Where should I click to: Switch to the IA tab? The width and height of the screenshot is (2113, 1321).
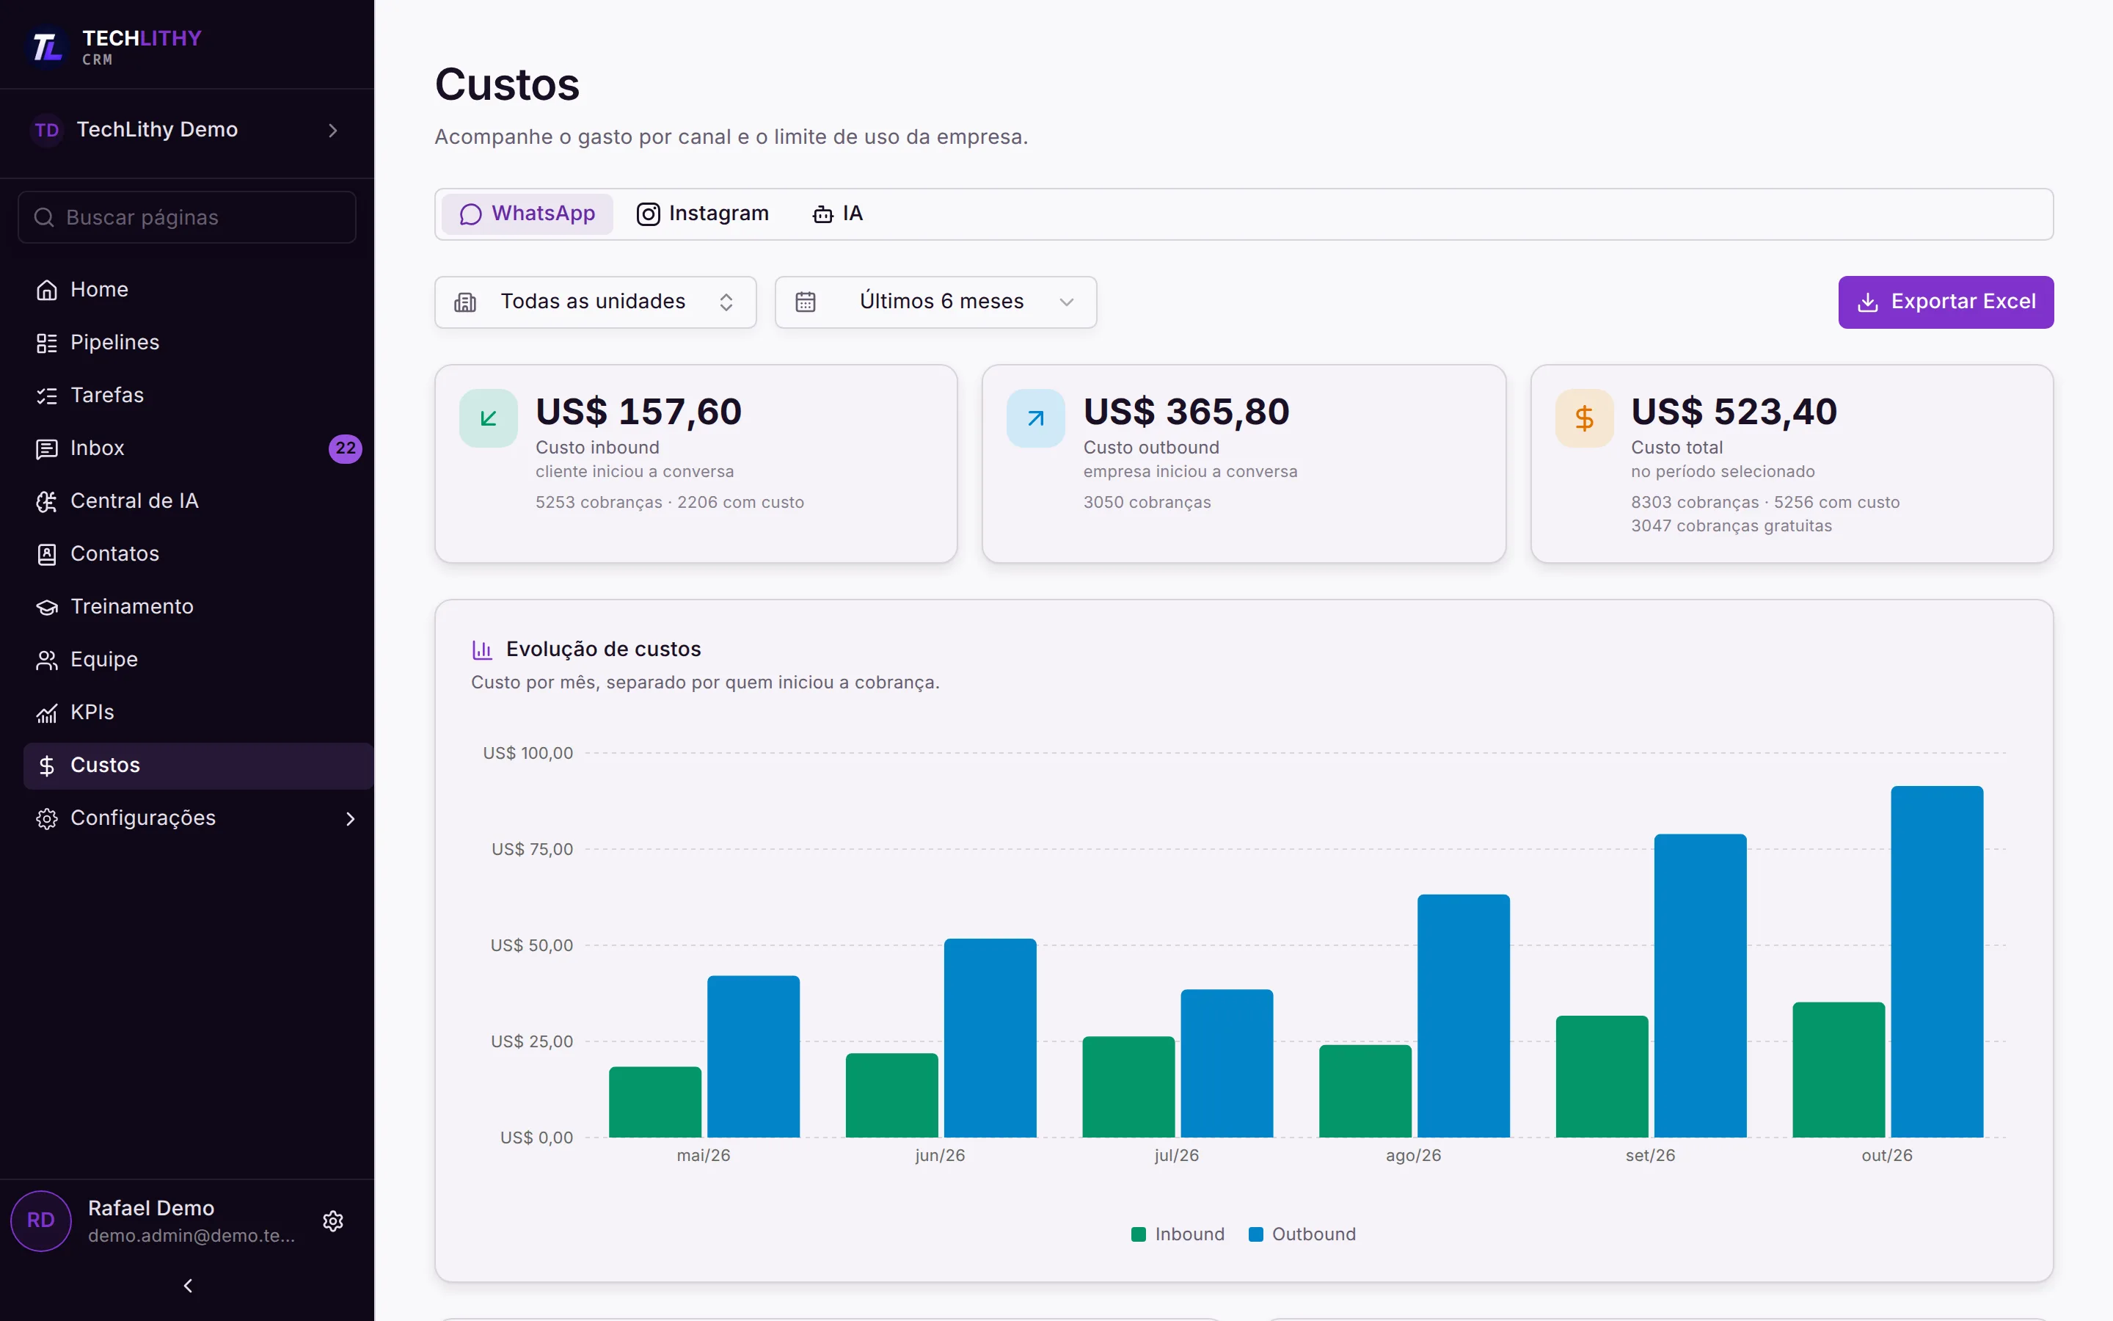[837, 214]
